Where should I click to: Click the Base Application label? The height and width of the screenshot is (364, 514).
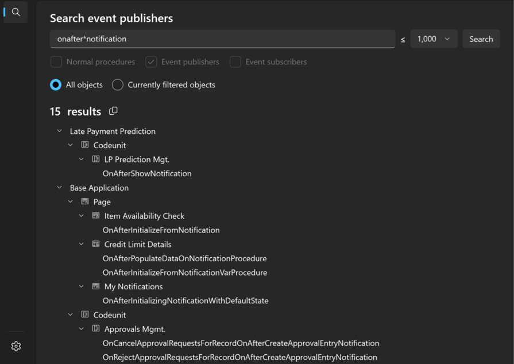click(x=99, y=188)
